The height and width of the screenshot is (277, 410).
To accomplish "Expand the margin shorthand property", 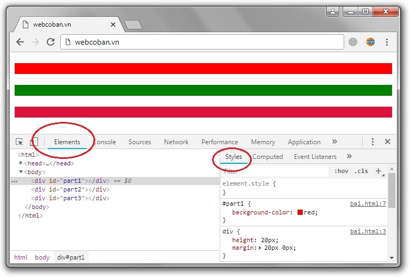I will [260, 248].
